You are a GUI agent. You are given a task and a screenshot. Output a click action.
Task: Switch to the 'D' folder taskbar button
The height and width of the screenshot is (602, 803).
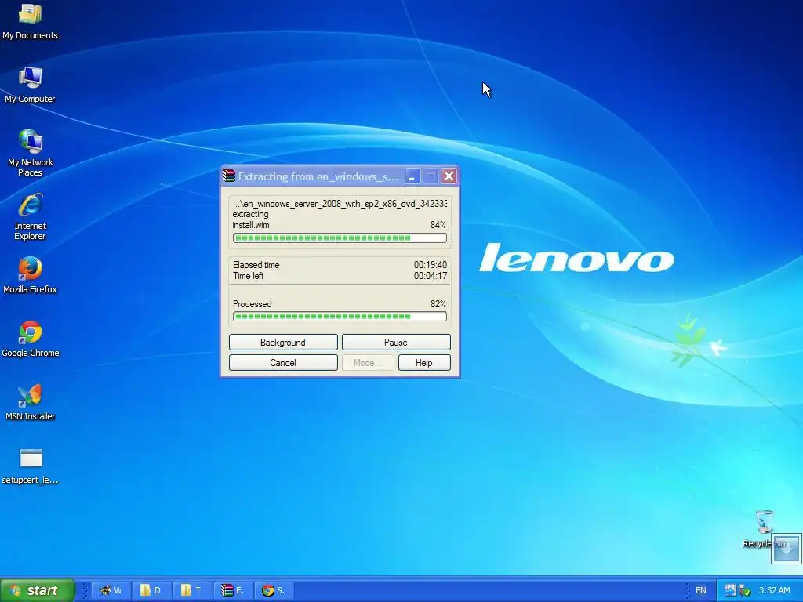click(151, 590)
